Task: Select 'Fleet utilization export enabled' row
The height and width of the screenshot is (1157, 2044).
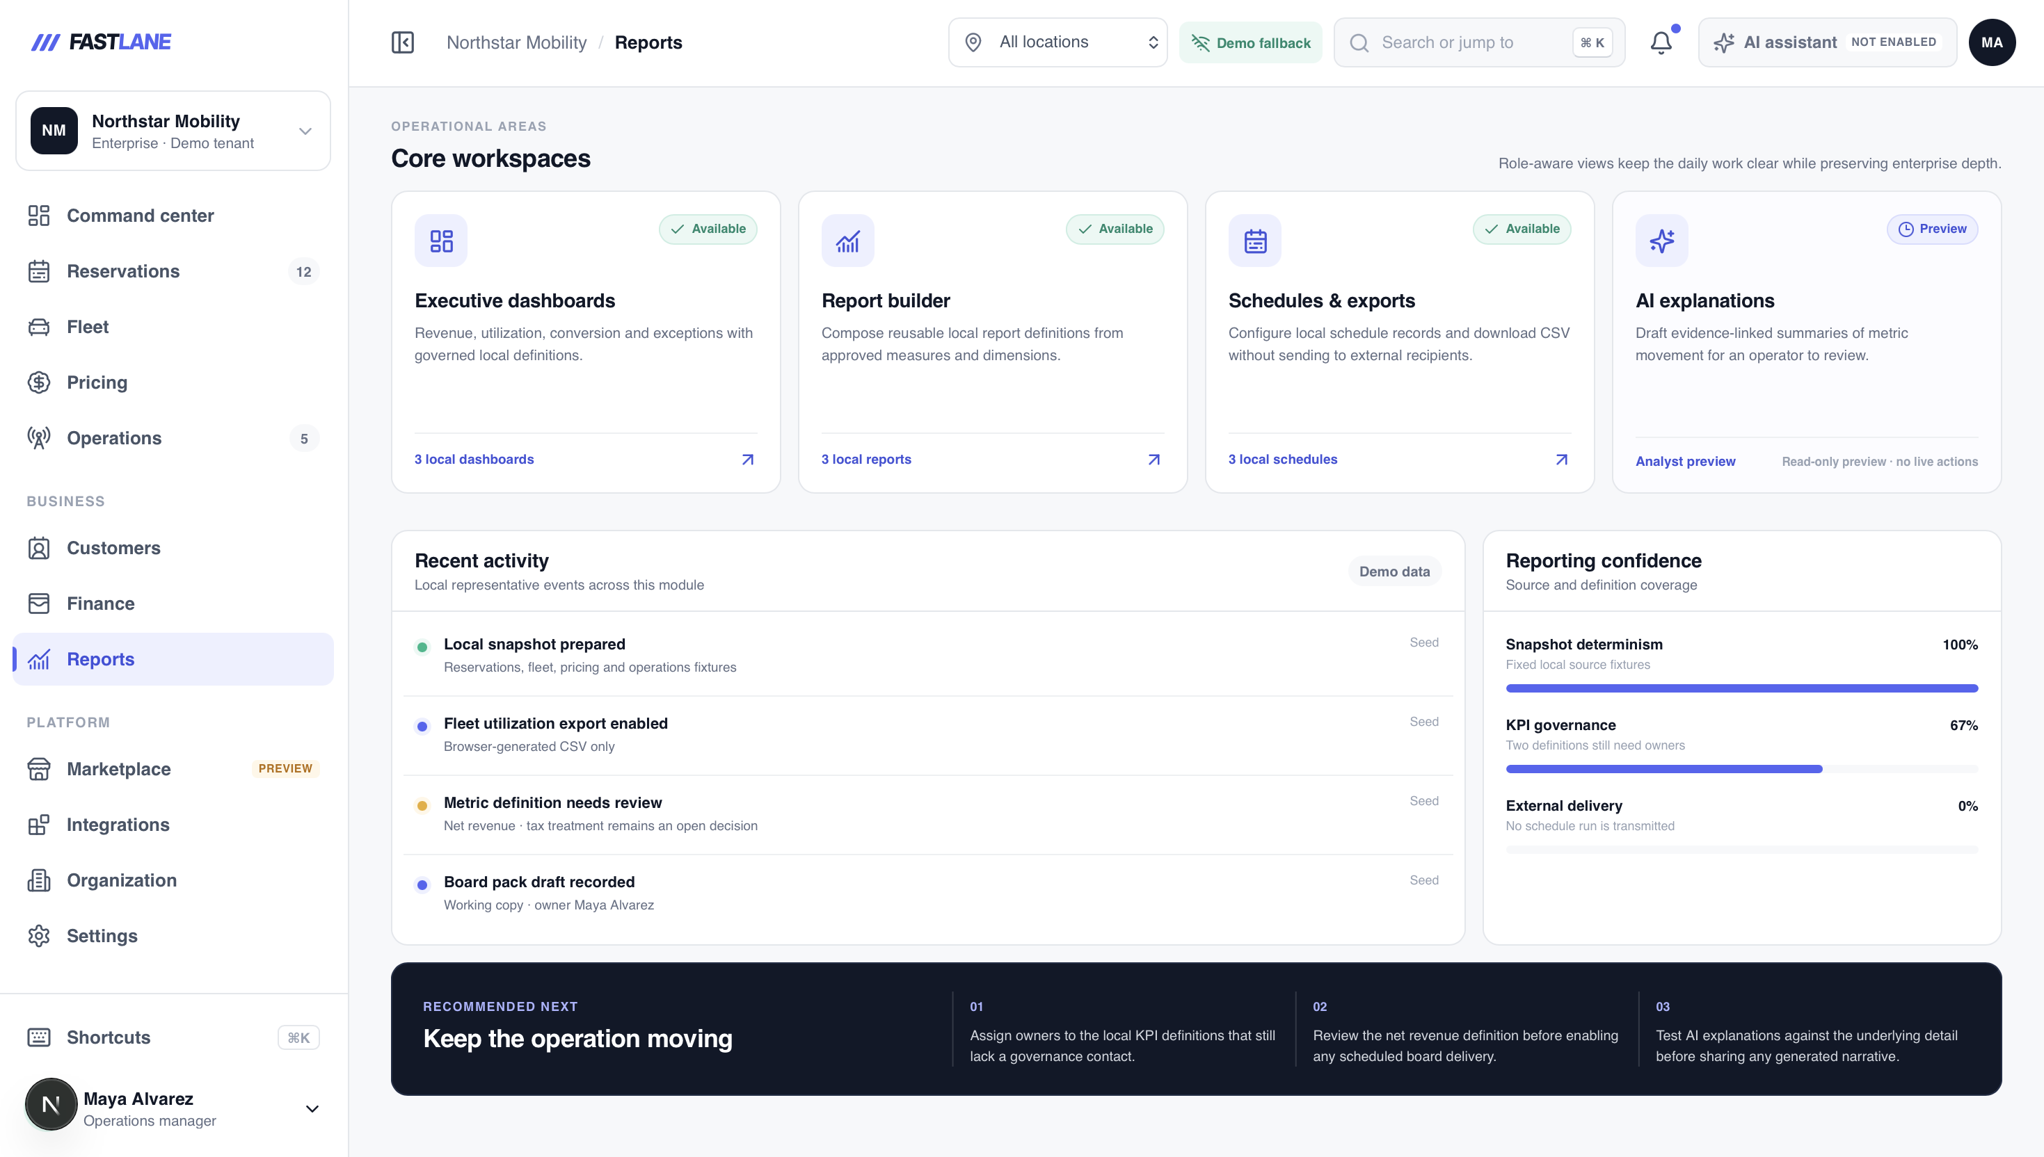Action: click(928, 734)
